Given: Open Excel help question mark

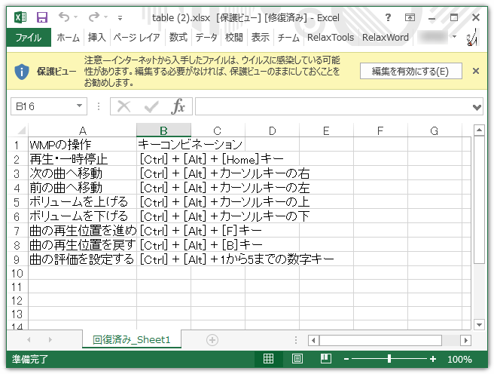Looking at the screenshot, I should [x=388, y=17].
